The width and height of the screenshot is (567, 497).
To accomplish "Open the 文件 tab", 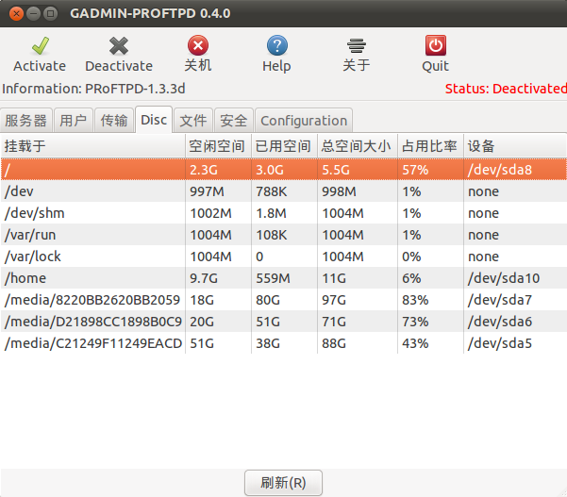I will click(x=193, y=121).
